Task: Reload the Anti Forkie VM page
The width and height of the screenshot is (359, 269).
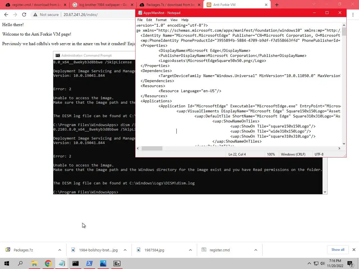Action: (24, 15)
